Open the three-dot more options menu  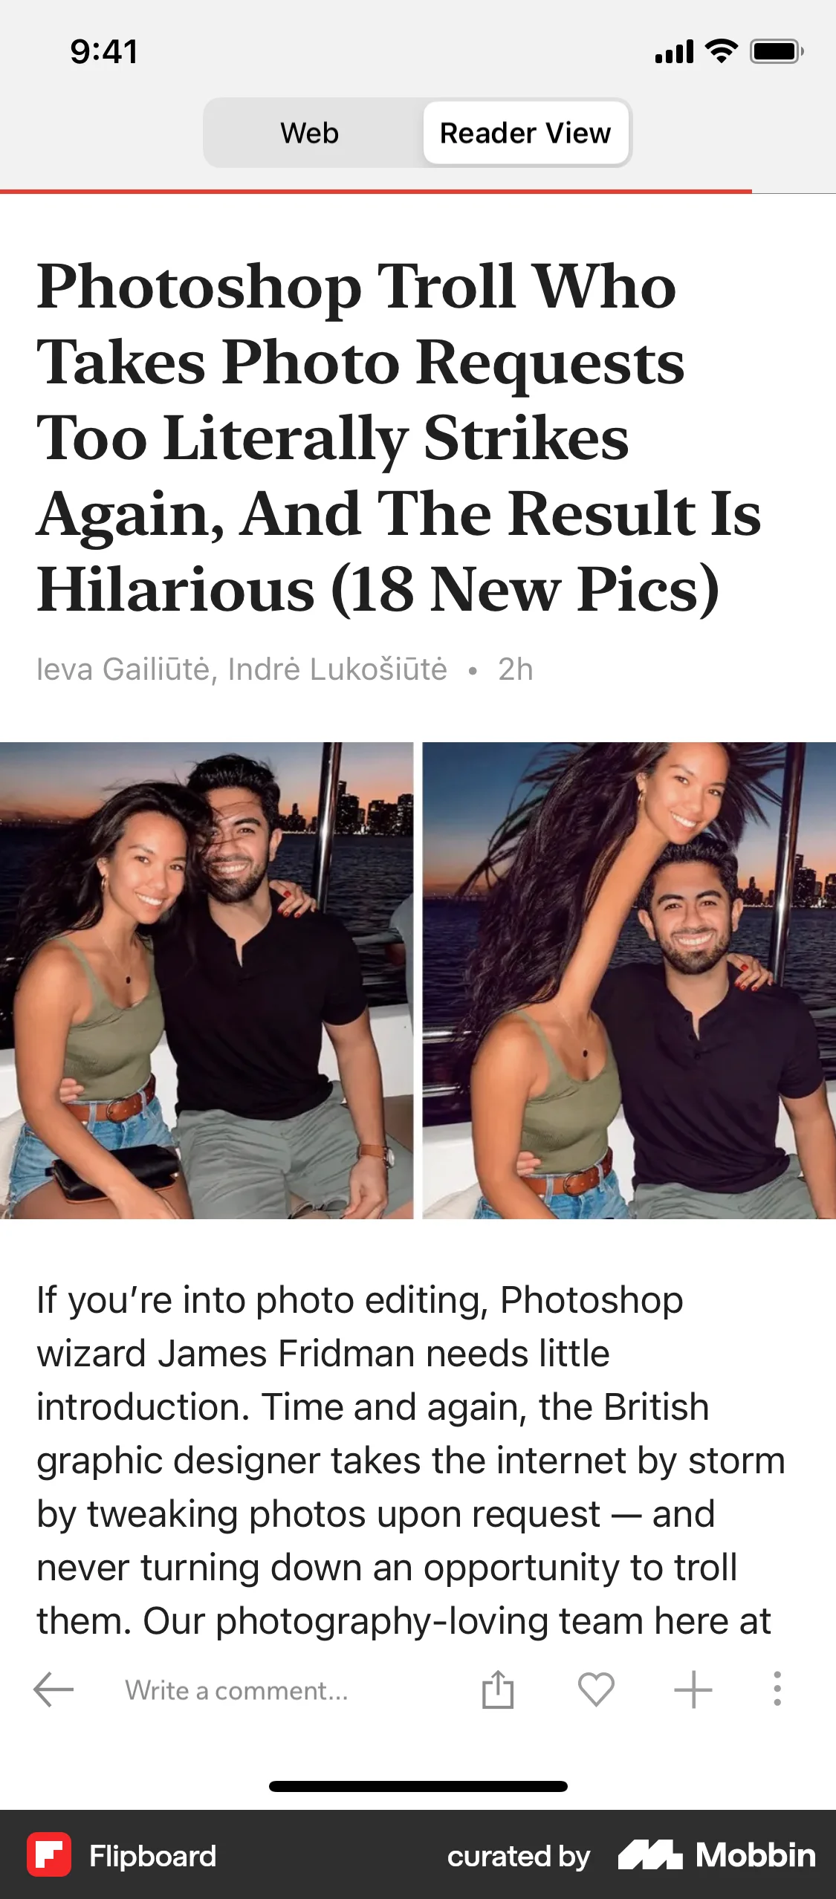tap(777, 1689)
